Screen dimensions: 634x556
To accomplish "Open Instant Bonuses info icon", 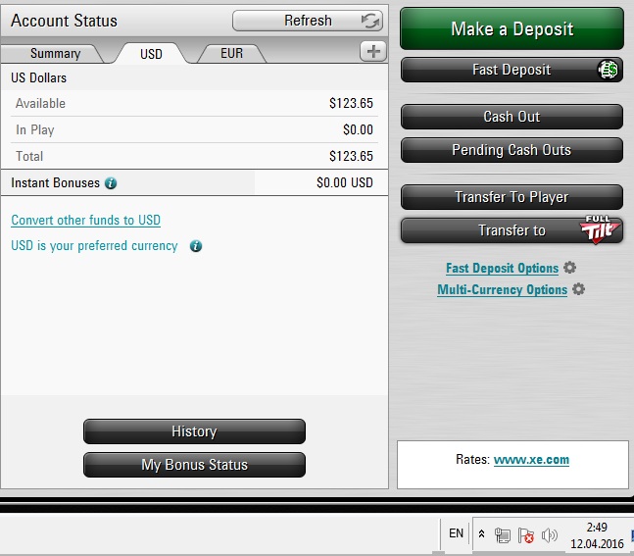I will [111, 183].
